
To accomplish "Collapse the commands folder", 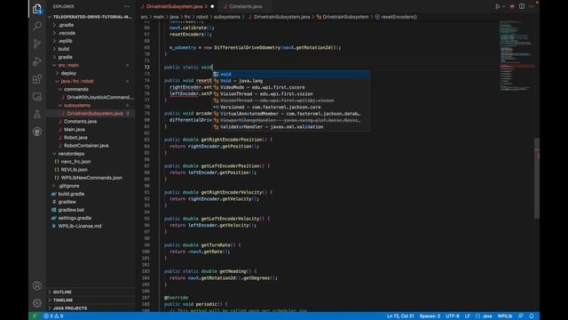I will (x=60, y=89).
